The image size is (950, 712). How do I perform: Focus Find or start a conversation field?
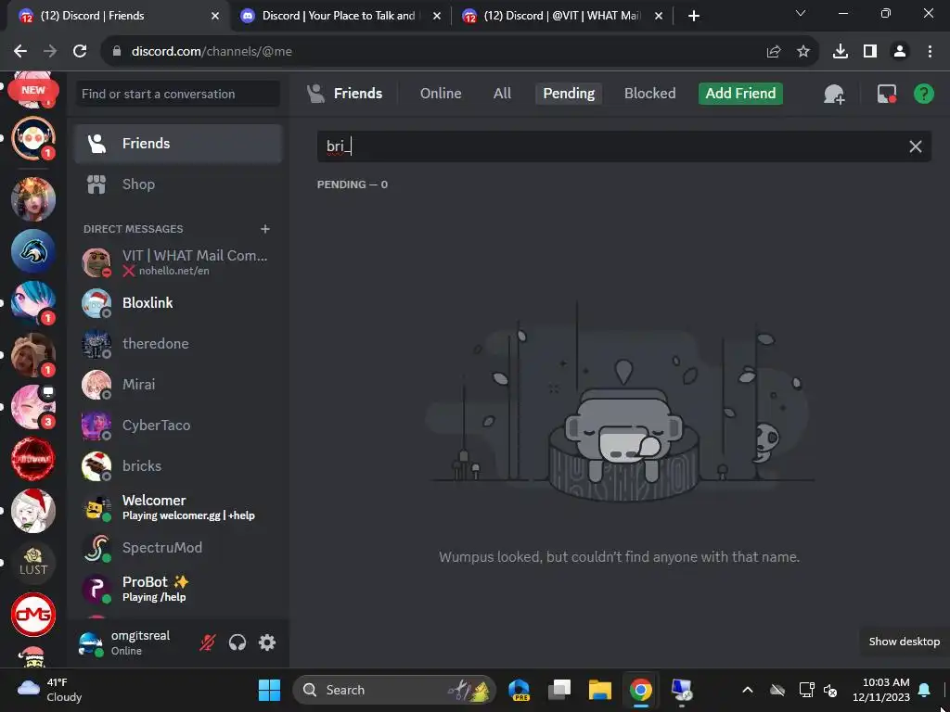tap(177, 94)
